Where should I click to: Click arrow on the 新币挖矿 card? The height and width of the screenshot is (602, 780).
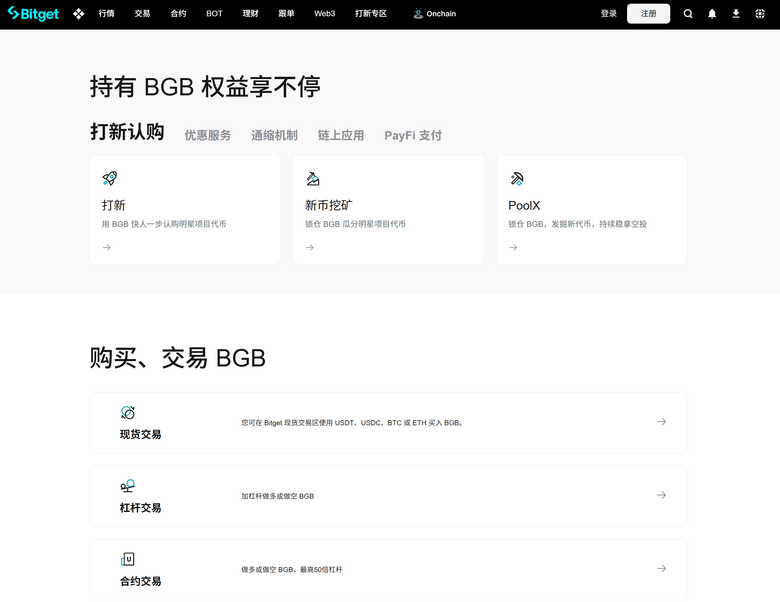tap(310, 247)
